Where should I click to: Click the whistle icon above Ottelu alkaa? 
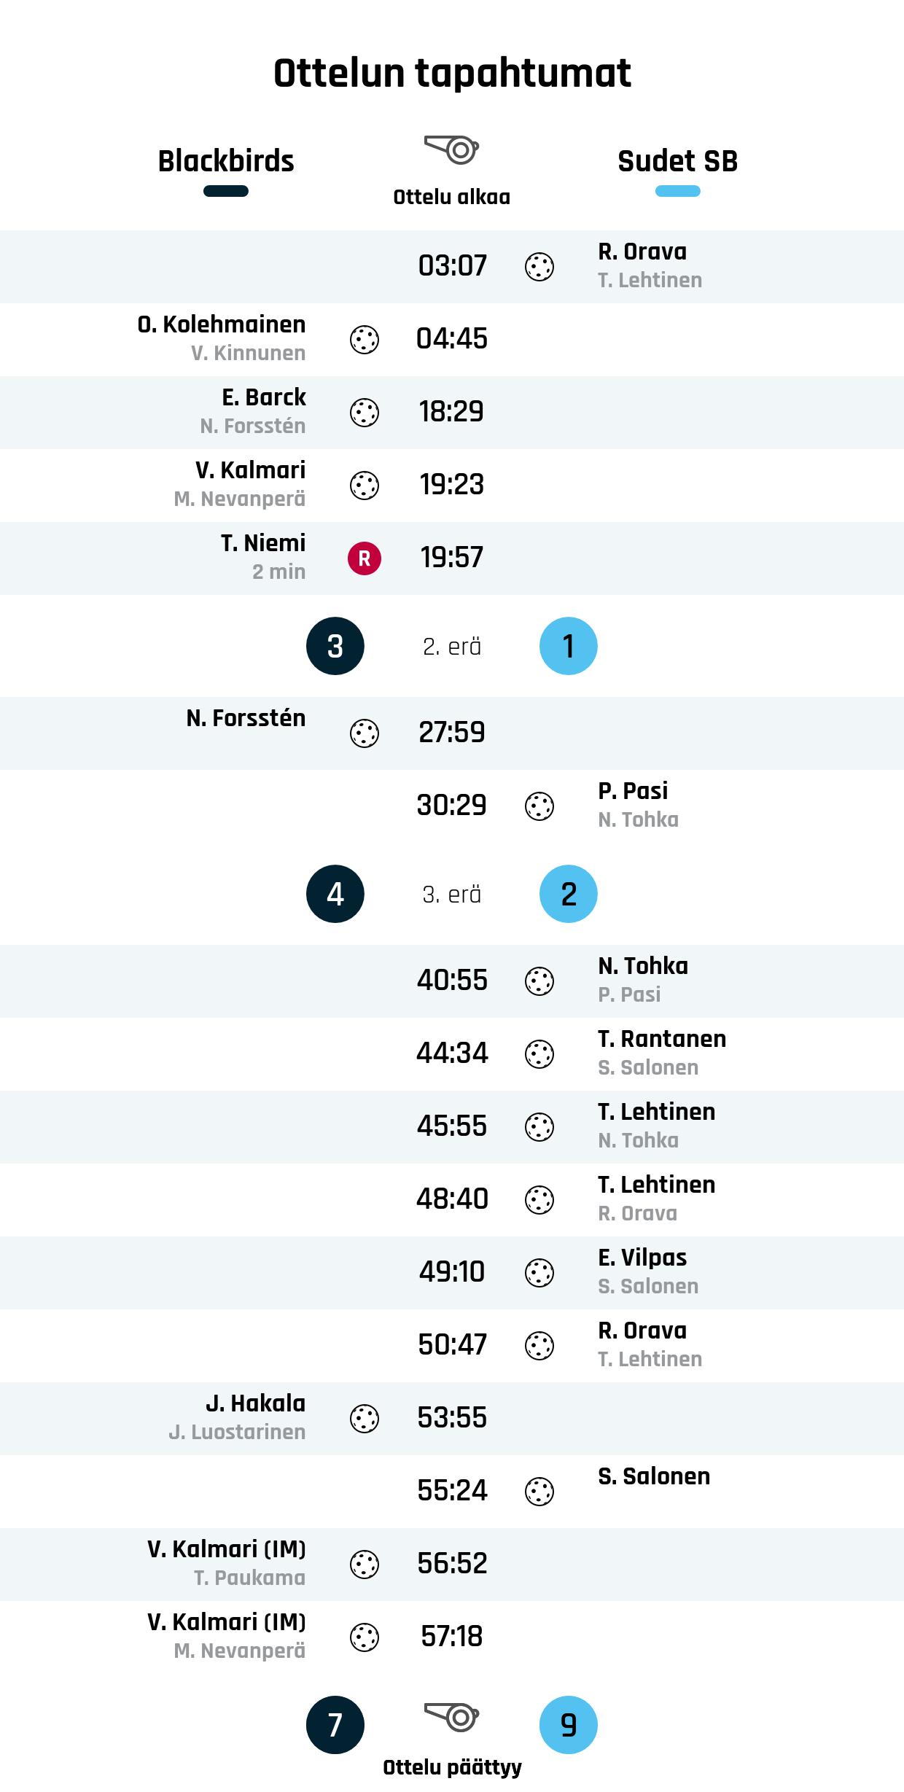[x=451, y=149]
